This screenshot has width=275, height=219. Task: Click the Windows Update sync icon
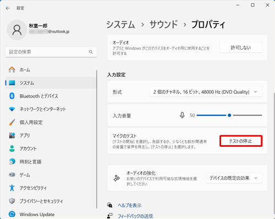coord(12,214)
